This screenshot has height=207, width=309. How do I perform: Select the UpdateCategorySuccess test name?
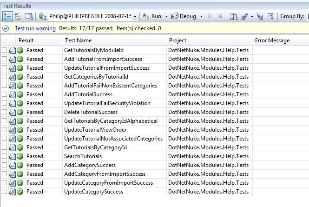93,192
